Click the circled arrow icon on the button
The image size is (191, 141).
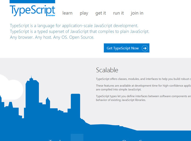point(145,48)
